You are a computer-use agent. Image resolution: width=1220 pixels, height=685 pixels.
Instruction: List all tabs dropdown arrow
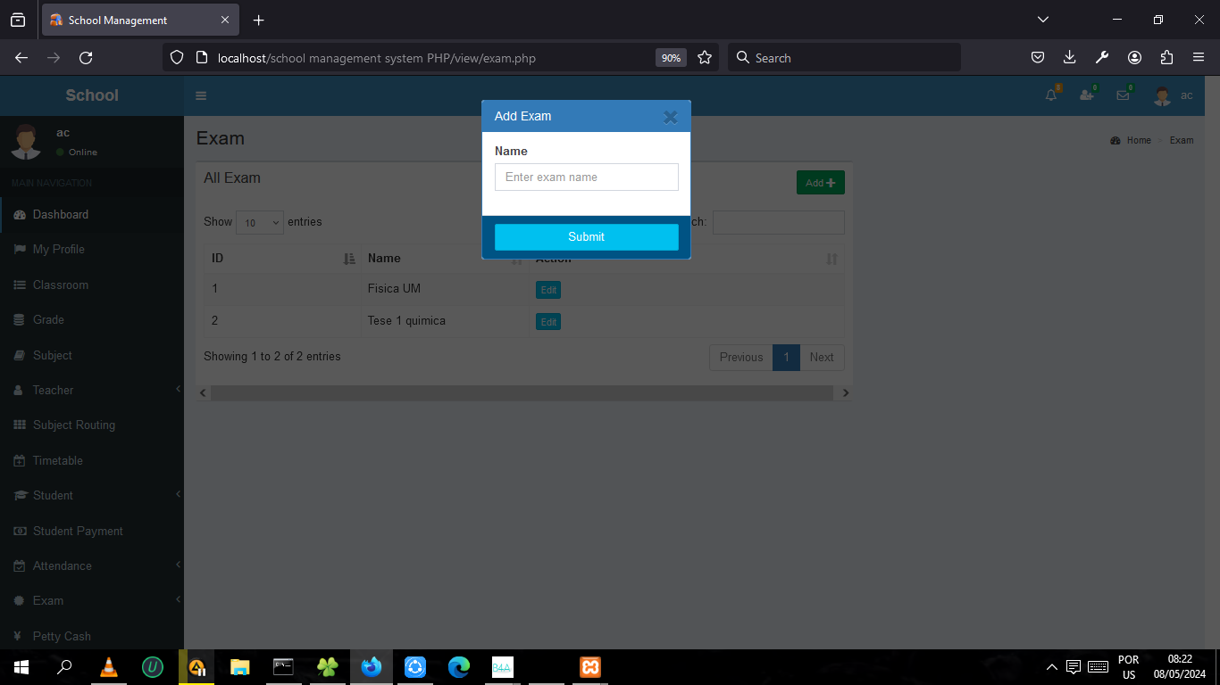[1042, 20]
